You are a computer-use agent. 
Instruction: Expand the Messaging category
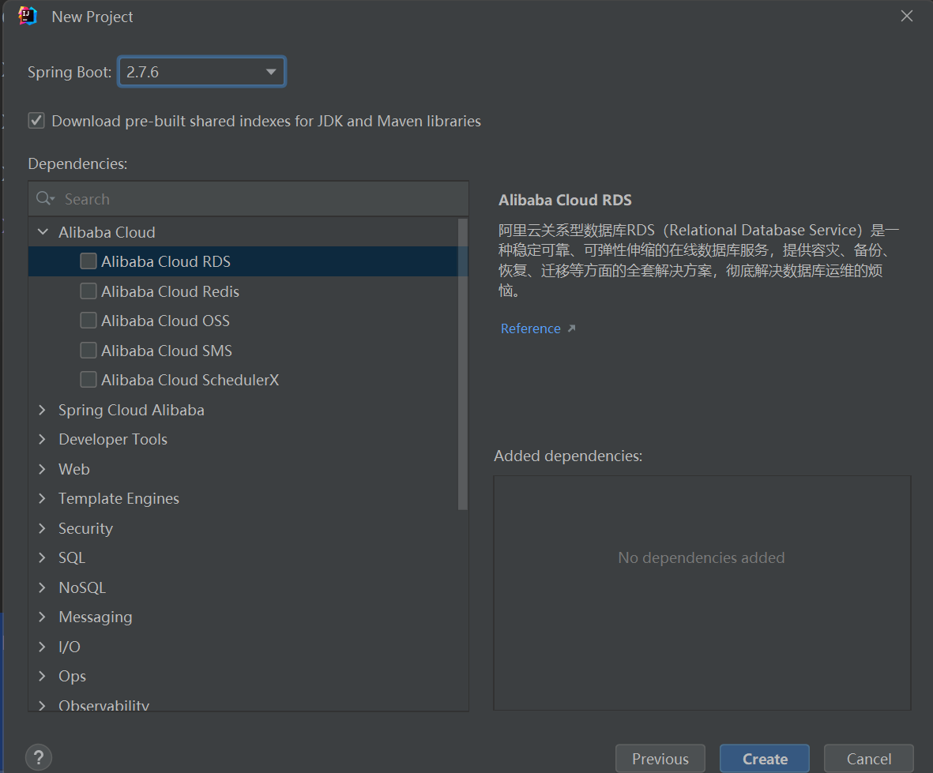42,617
